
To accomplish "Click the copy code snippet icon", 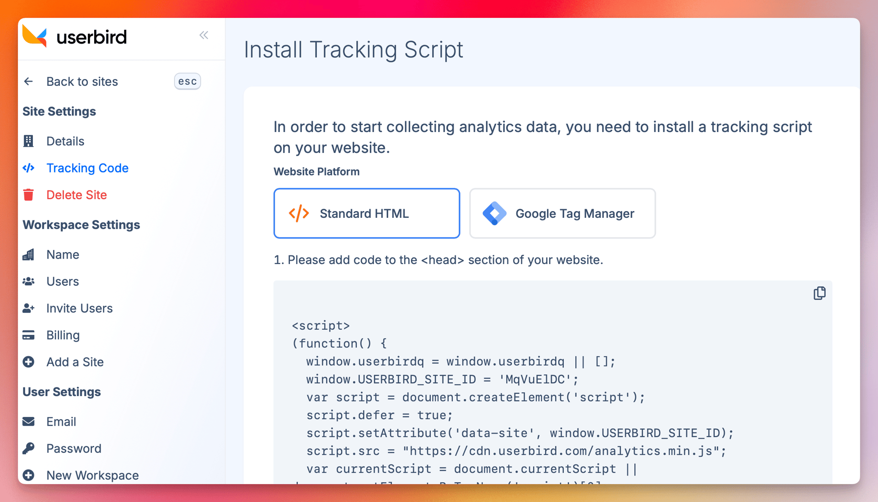I will point(819,293).
